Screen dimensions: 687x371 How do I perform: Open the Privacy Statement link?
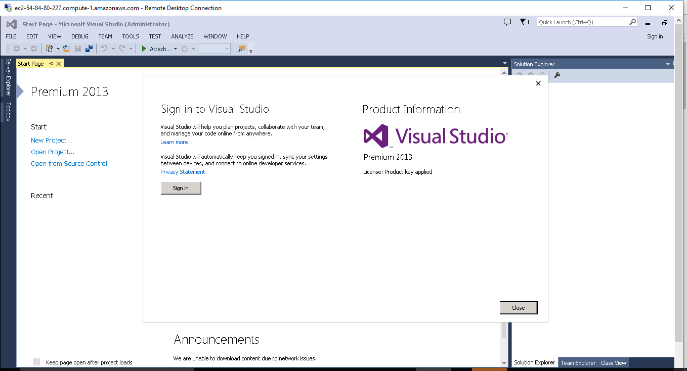(183, 172)
